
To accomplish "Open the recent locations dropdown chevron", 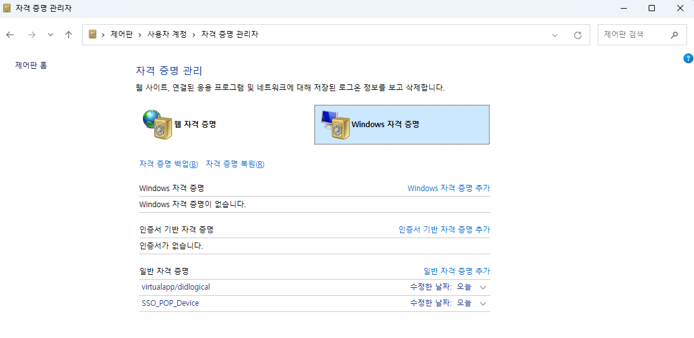I will 50,35.
